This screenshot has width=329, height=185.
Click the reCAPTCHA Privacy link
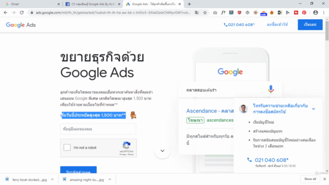pyautogui.click(x=123, y=155)
